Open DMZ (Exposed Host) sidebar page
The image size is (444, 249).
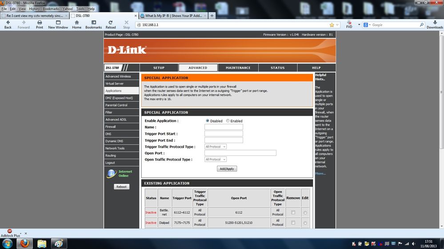[x=121, y=98]
